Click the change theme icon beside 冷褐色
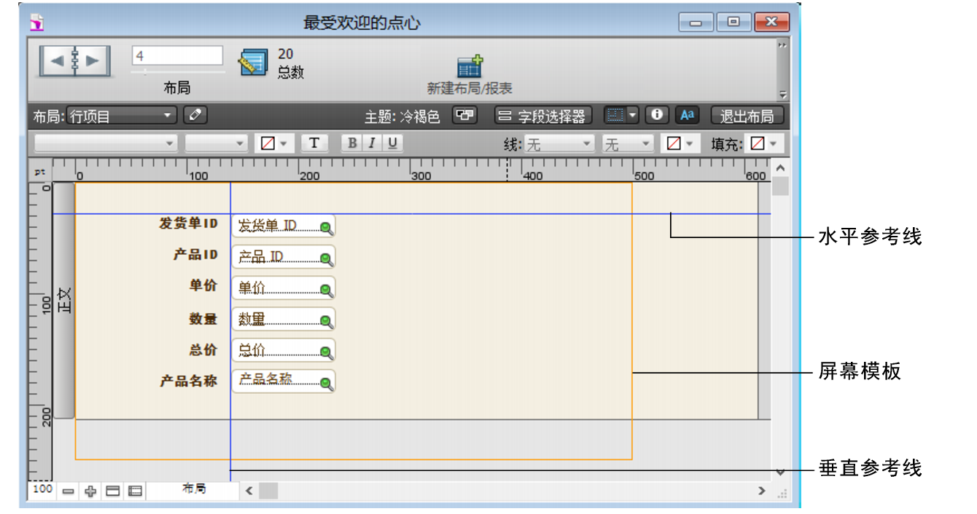The height and width of the screenshot is (514, 977). (464, 115)
